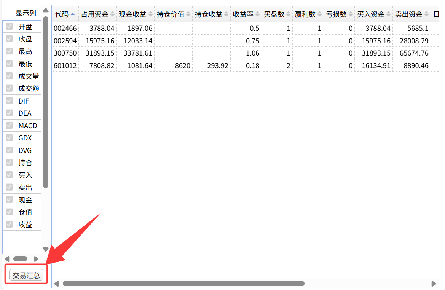Click the column list scroll-left arrow

pyautogui.click(x=7, y=259)
